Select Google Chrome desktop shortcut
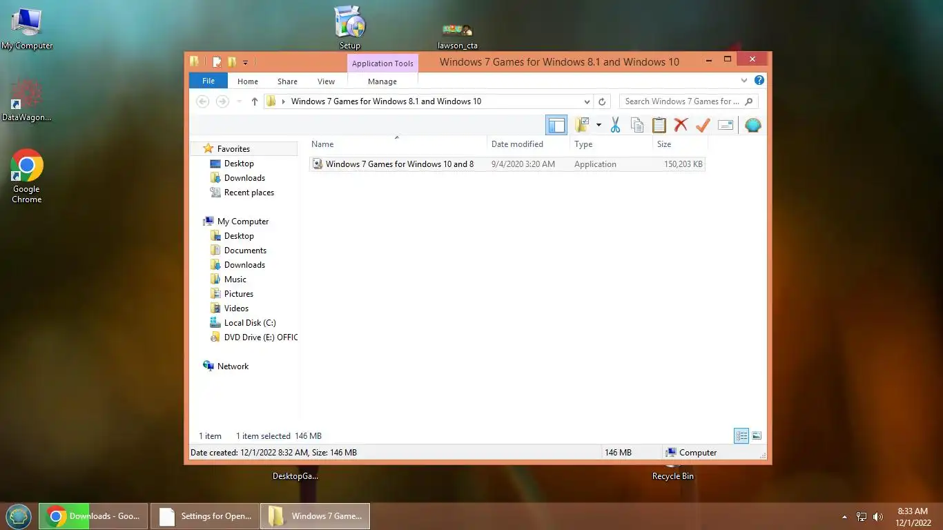943x530 pixels. pyautogui.click(x=27, y=177)
